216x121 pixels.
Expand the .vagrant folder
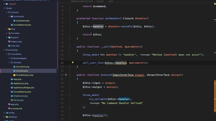click(x=4, y=4)
